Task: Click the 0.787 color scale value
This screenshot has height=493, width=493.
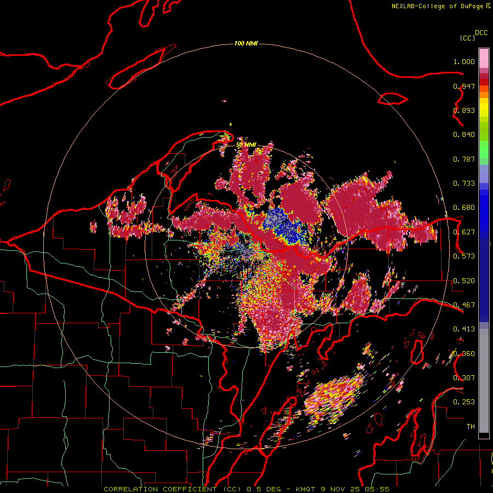Action: pos(464,159)
